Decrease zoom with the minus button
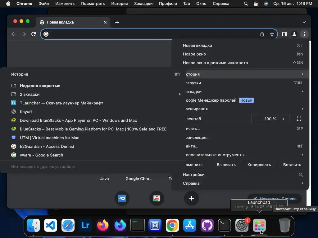This screenshot has height=238, width=318. tap(257, 119)
